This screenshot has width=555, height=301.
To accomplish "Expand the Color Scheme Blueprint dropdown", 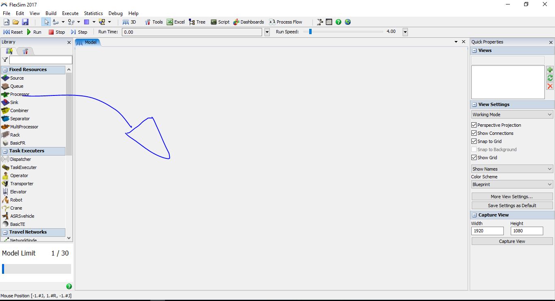I will pyautogui.click(x=512, y=184).
